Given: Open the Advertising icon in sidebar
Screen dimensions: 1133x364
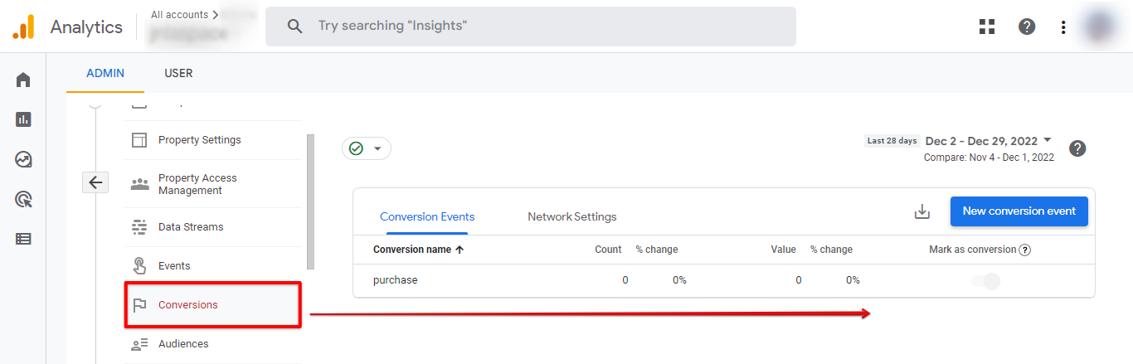Looking at the screenshot, I should click(x=23, y=199).
